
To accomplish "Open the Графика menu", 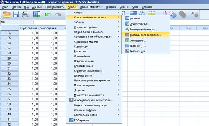I will 111,7.
